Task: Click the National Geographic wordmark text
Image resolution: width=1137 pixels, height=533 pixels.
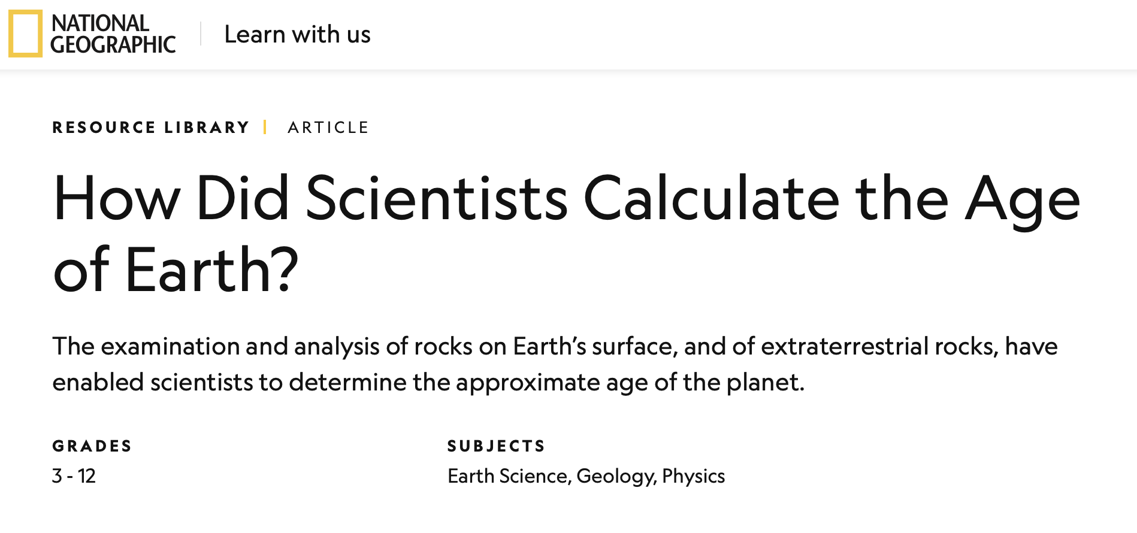Action: tap(113, 34)
